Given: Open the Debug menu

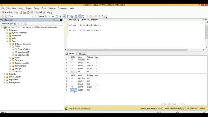Looking at the screenshot, I should [36, 8].
